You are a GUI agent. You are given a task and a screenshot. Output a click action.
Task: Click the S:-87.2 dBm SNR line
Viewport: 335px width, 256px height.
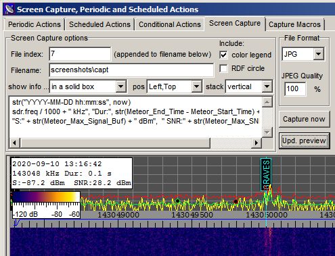click(x=72, y=183)
